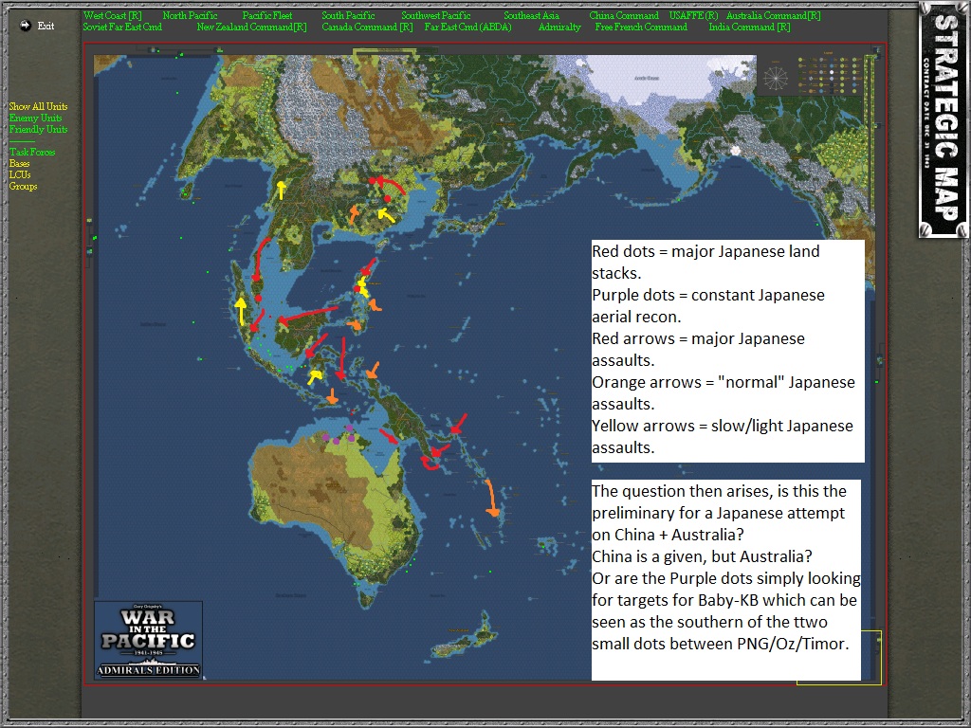Screen dimensions: 971x728
Task: Click the Exit arrow icon
Action: pos(25,26)
